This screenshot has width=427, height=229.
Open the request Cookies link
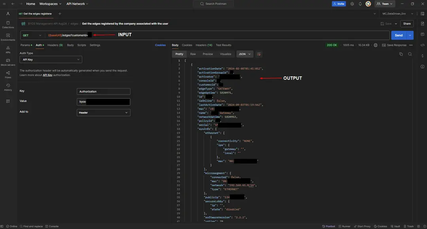[x=161, y=45]
